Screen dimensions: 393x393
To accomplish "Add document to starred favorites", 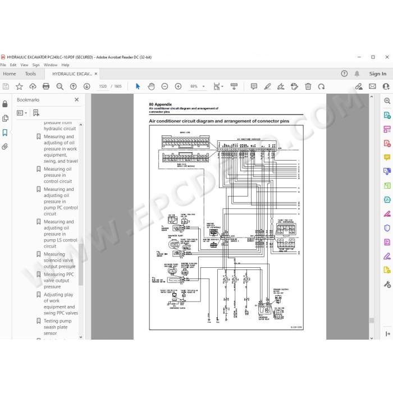I will coord(19,86).
